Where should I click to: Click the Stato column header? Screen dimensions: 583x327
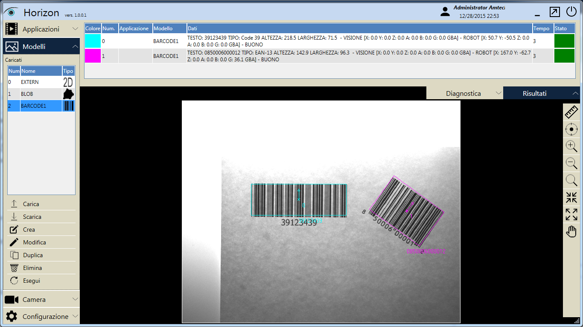(564, 29)
